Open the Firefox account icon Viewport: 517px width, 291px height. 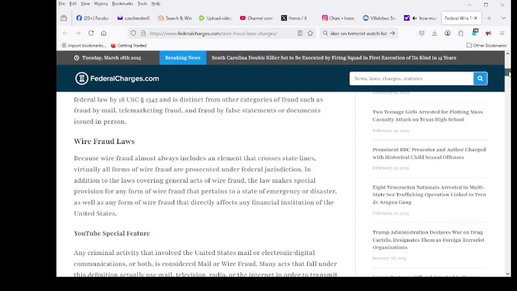point(448,33)
